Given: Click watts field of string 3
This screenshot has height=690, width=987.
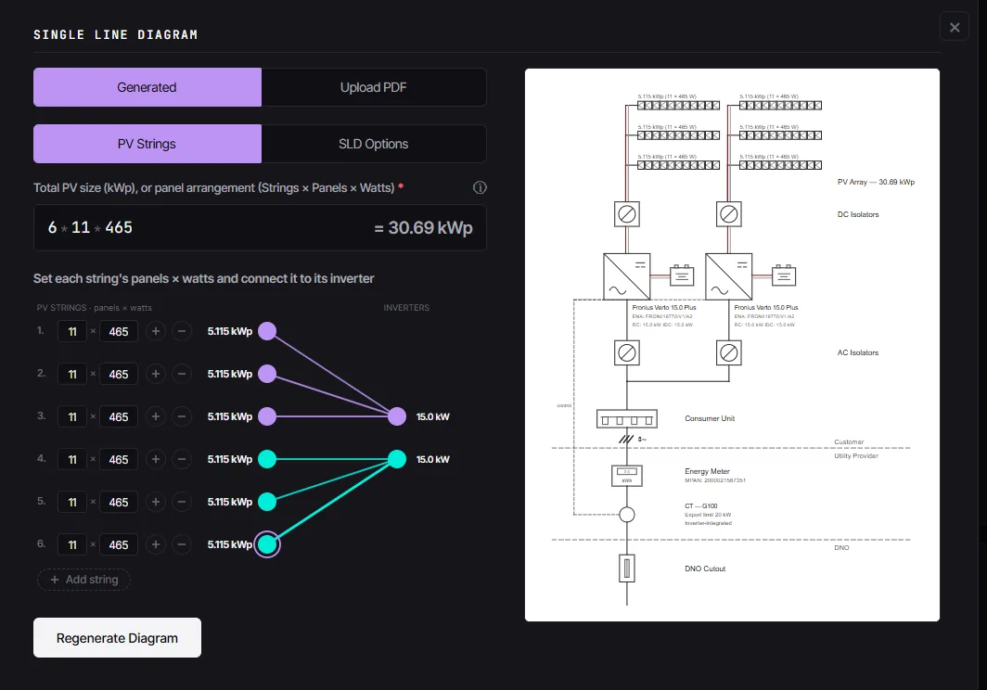Looking at the screenshot, I should pyautogui.click(x=119, y=416).
